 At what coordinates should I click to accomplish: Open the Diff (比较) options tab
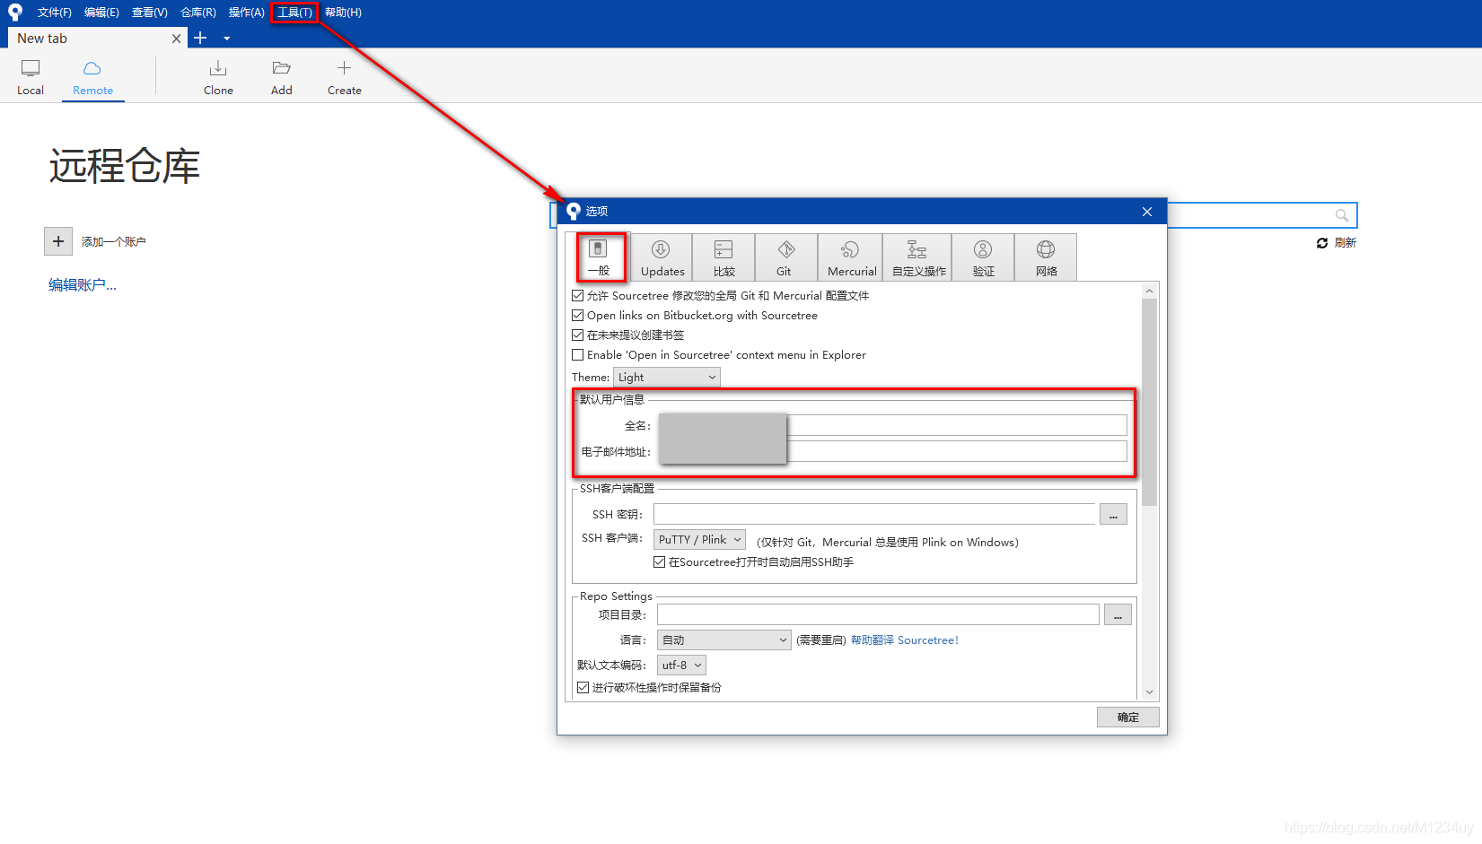[723, 257]
